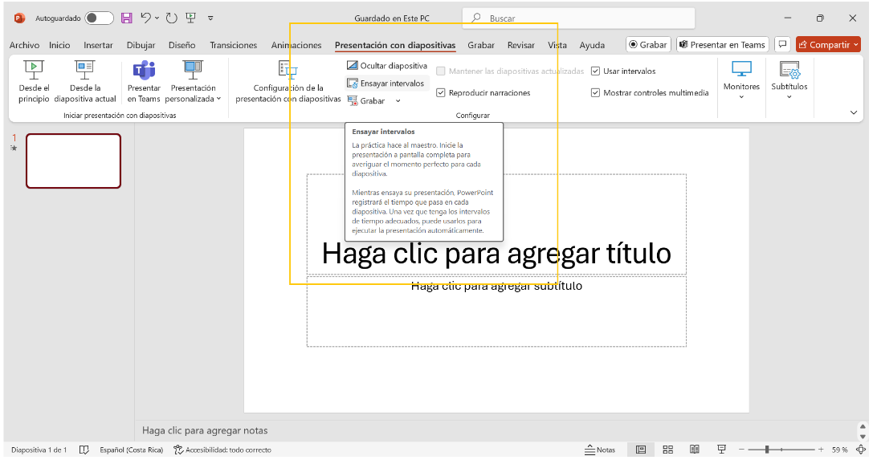
Task: Click the zoom slider in status bar
Action: (x=768, y=450)
